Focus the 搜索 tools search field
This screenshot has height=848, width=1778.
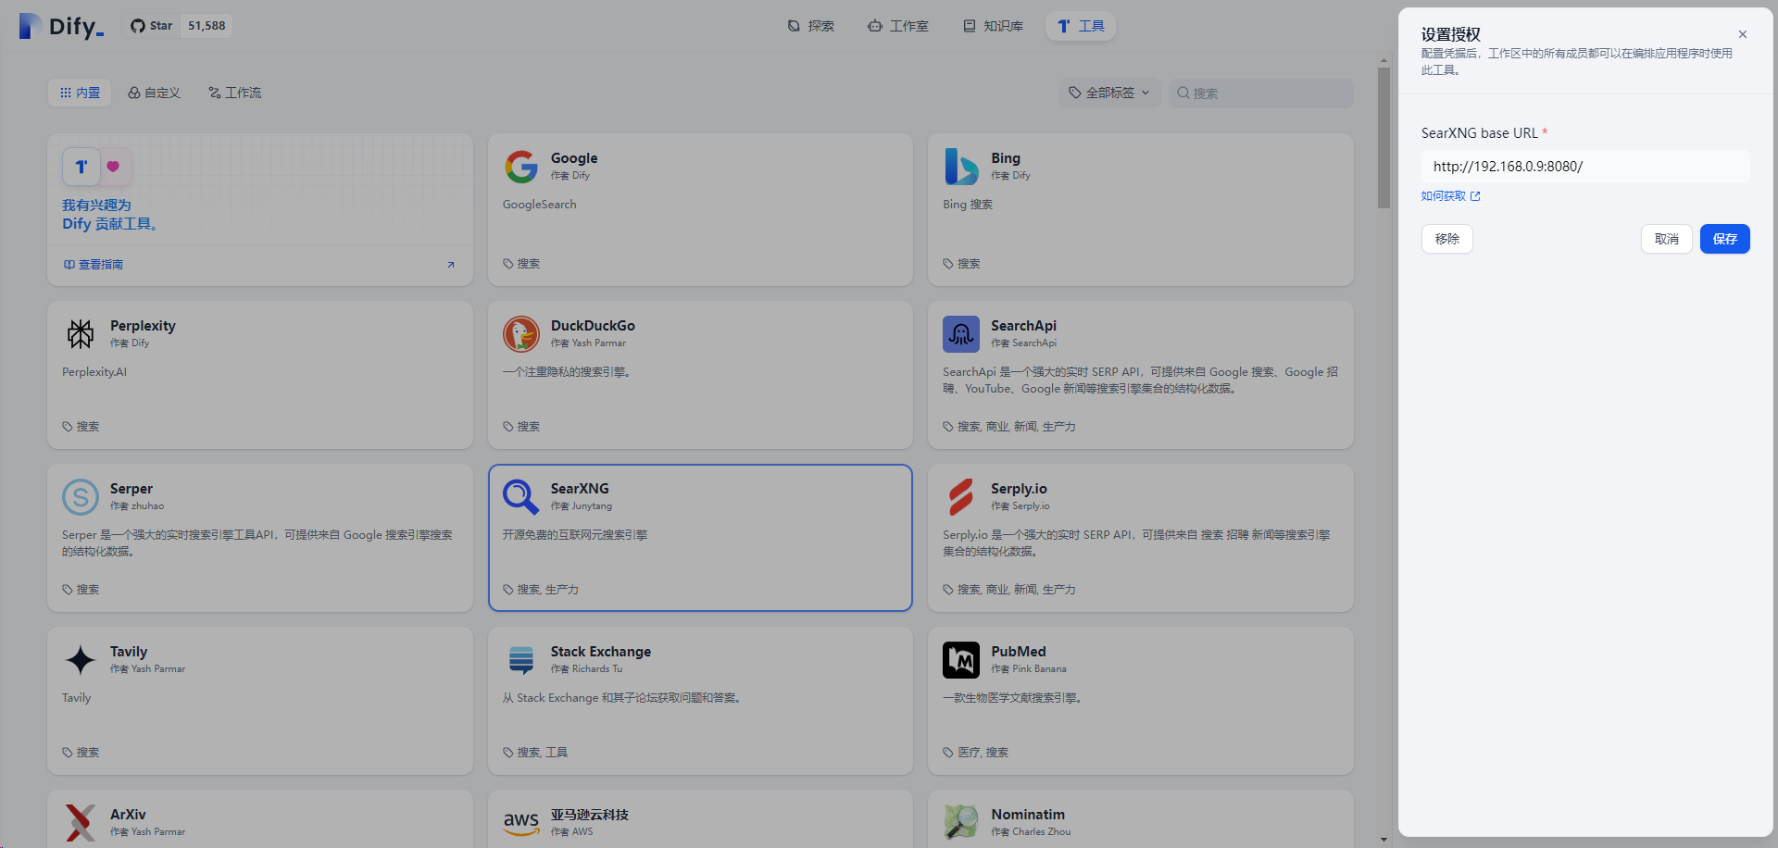[1260, 93]
